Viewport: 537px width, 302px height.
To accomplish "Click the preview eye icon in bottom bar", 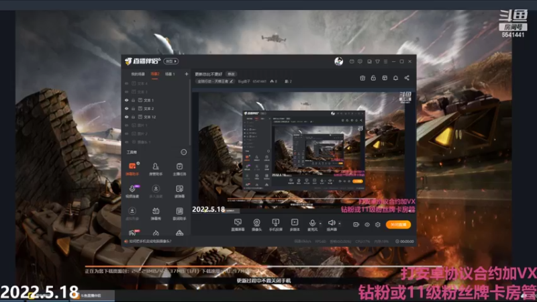I will tap(367, 225).
